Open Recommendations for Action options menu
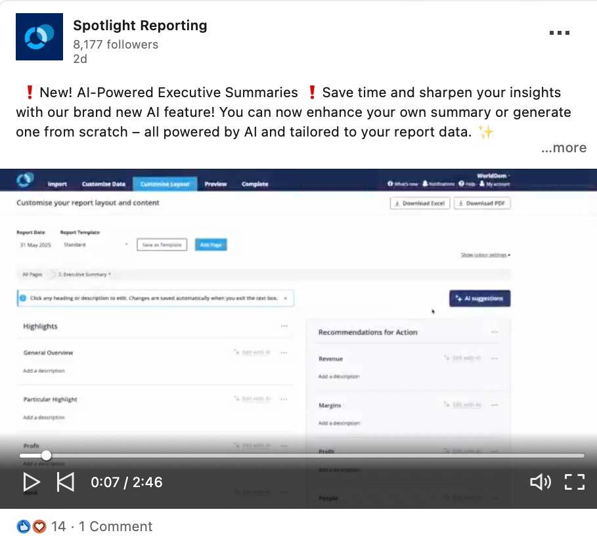The width and height of the screenshot is (597, 541). (495, 332)
